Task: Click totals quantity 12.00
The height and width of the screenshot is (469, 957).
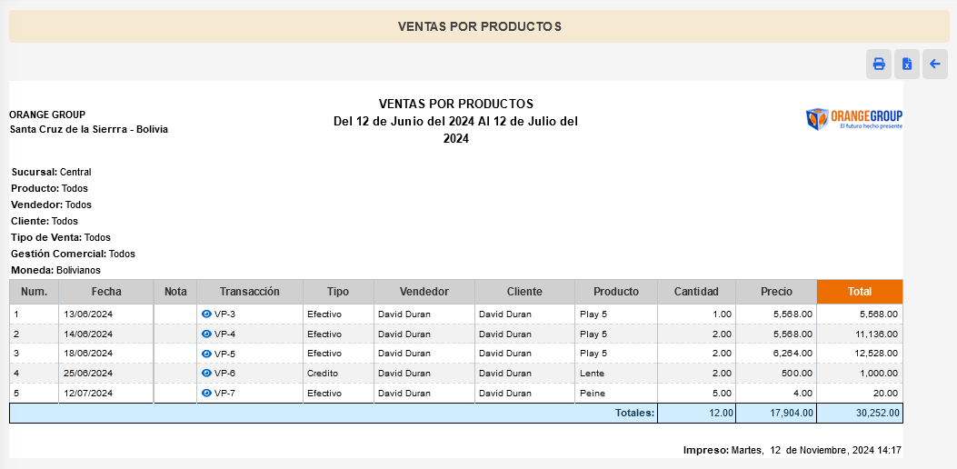Action: [721, 413]
